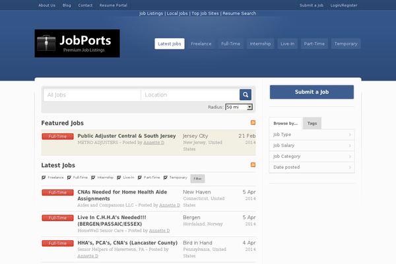Expand Date posted browse option
This screenshot has height=264, width=396.
(312, 167)
